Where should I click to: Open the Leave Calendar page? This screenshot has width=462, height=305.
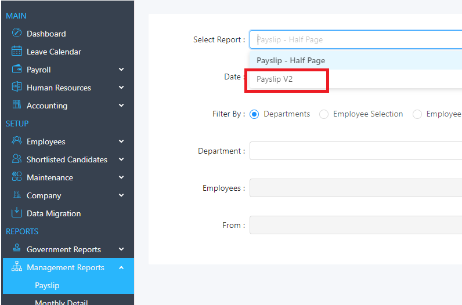click(54, 52)
